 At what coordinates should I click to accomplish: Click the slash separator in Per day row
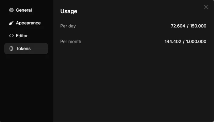[x=188, y=26]
